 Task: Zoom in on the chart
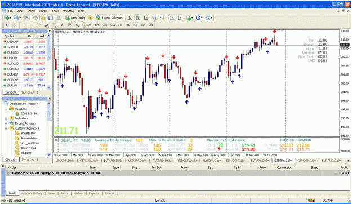(x=154, y=17)
